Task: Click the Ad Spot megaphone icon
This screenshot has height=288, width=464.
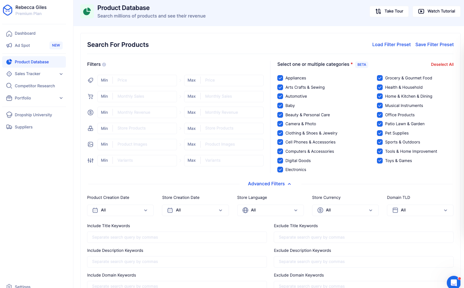Action: tap(9, 45)
